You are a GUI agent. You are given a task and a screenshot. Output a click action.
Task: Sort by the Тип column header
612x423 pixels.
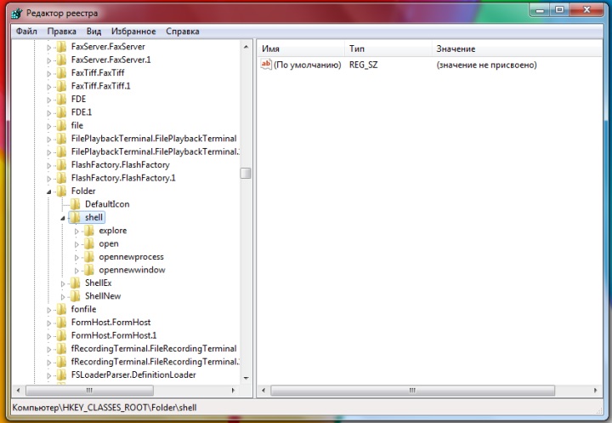[x=388, y=49]
